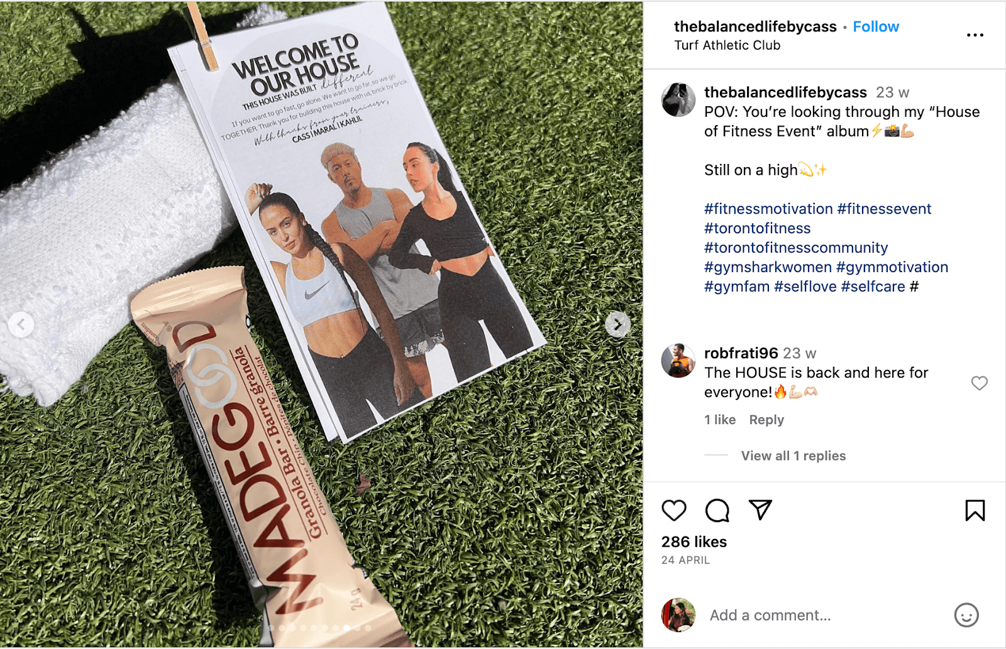Open #fitnessmotivation hashtag
The image size is (1006, 649).
768,209
